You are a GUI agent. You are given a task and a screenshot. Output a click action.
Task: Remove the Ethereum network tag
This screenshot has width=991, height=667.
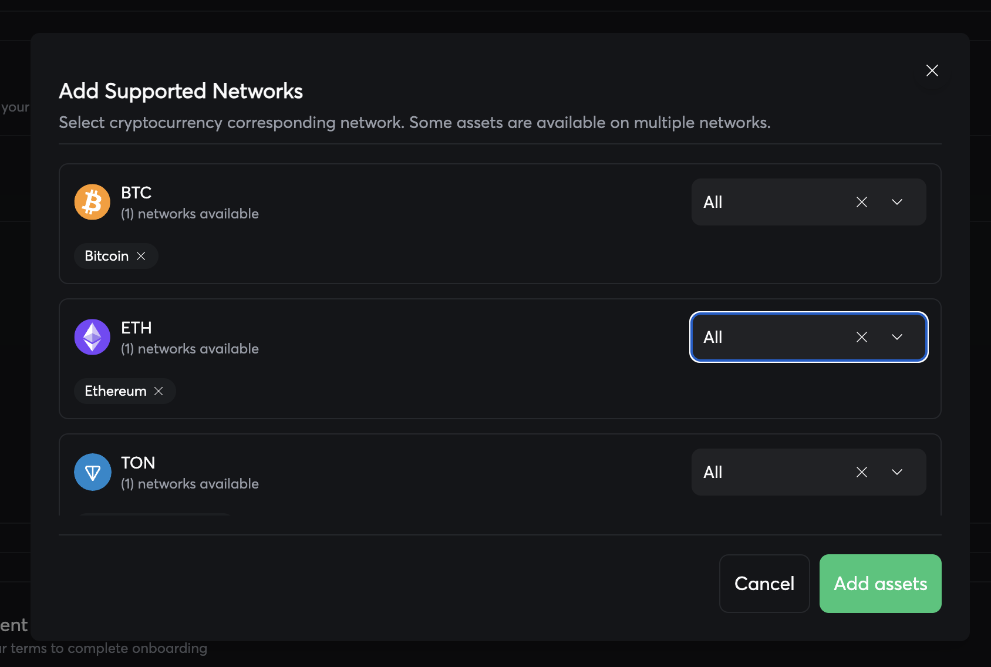tap(159, 391)
